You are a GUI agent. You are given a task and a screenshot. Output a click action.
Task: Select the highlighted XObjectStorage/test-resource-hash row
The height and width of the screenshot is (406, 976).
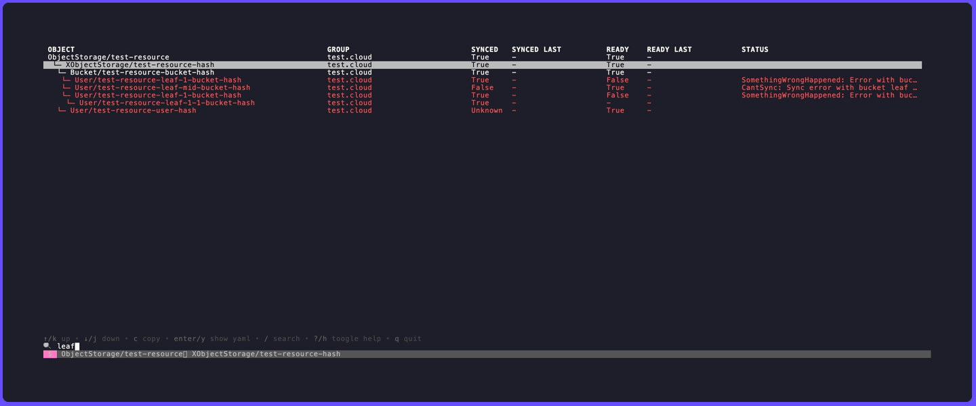pyautogui.click(x=139, y=64)
